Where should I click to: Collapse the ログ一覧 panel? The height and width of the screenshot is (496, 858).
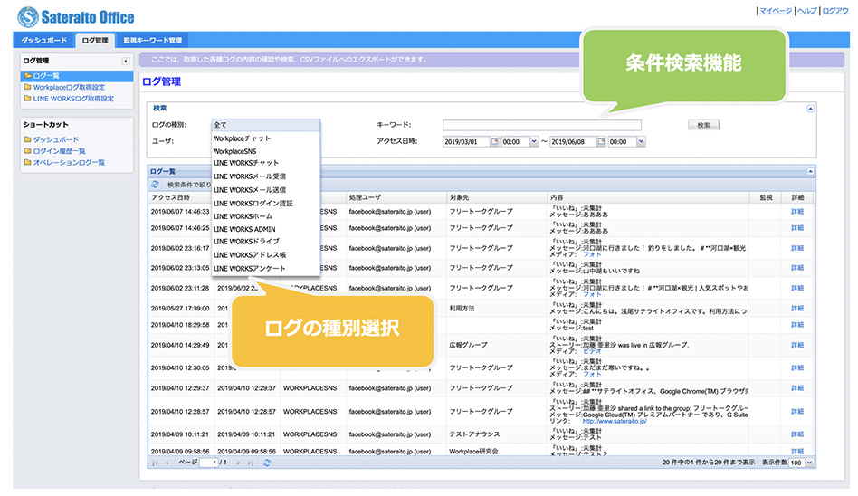click(810, 171)
